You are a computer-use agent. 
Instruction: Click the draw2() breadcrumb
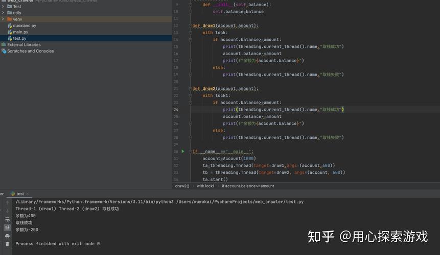pyautogui.click(x=182, y=186)
